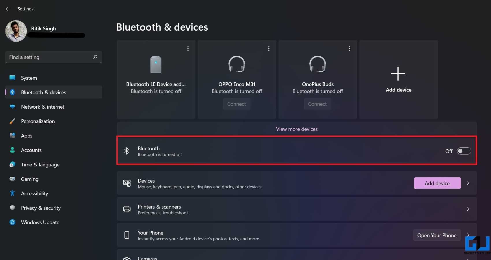Click the Bluetooth symbol in Bluetooth row
Image resolution: width=491 pixels, height=260 pixels.
[x=127, y=151]
